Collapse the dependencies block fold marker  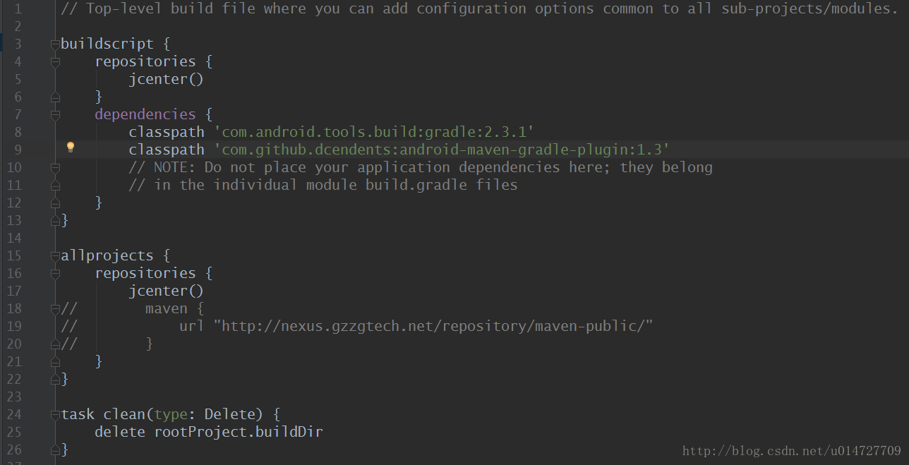(x=55, y=115)
